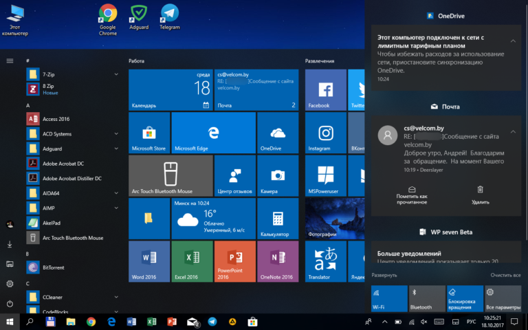Screen dimensions: 528x330
Task: Launch the Translator tile
Action: coord(325,261)
